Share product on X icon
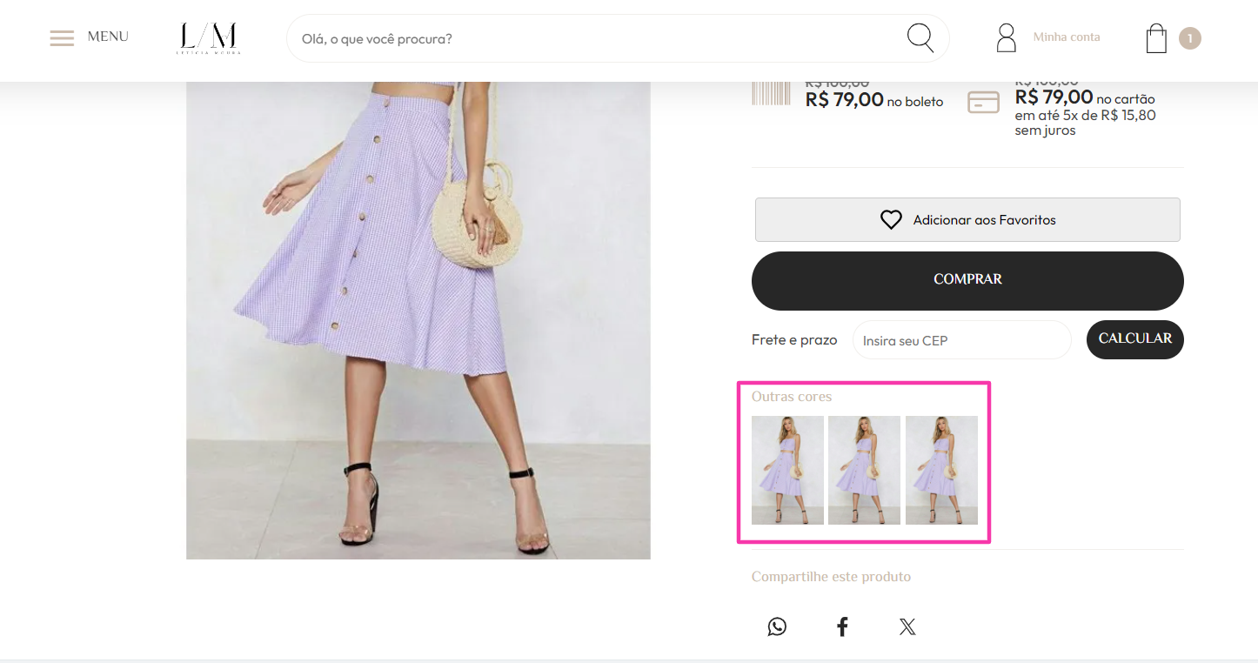Screen dimensions: 1258x663 [x=907, y=626]
